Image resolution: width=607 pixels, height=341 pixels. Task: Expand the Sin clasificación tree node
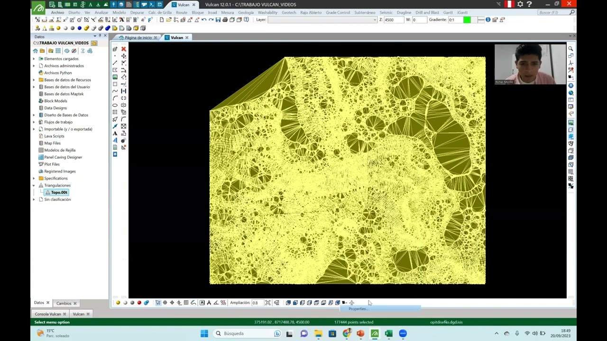pyautogui.click(x=34, y=199)
